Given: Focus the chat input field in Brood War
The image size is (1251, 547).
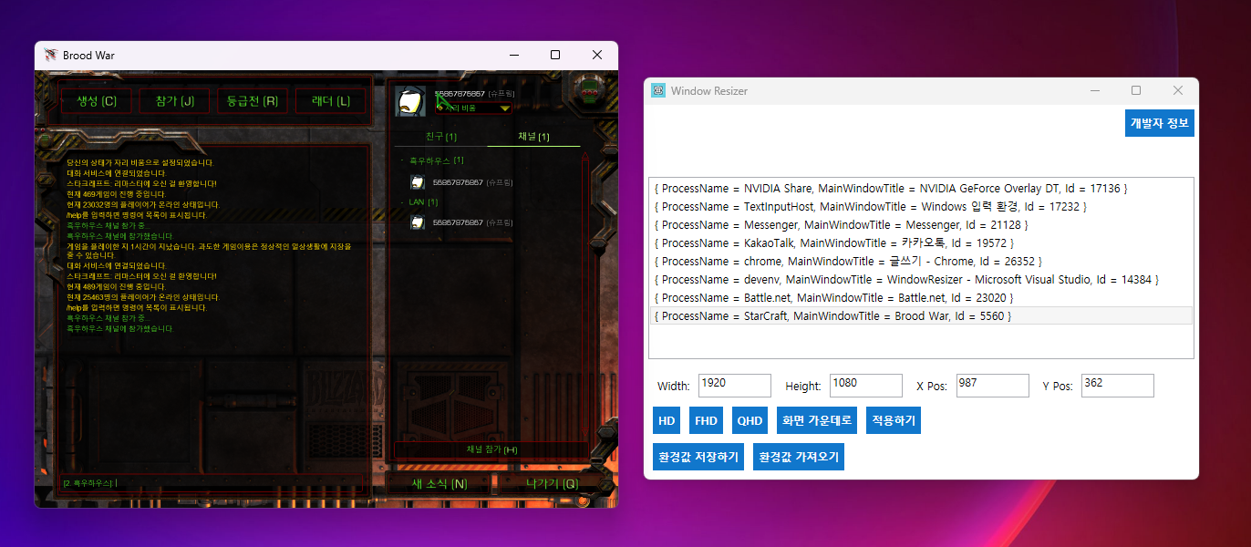Looking at the screenshot, I should [212, 483].
